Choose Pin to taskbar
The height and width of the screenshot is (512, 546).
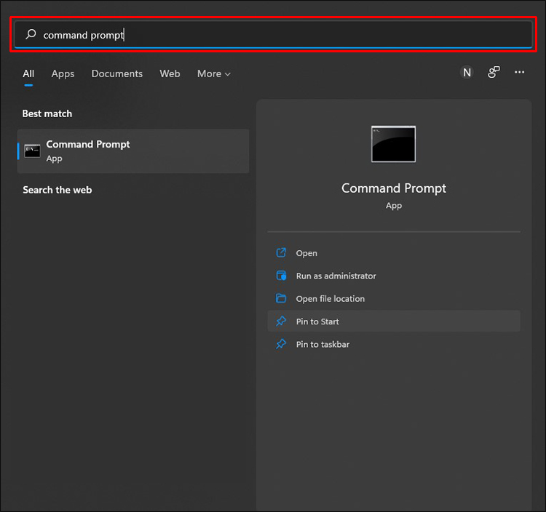[x=323, y=344]
